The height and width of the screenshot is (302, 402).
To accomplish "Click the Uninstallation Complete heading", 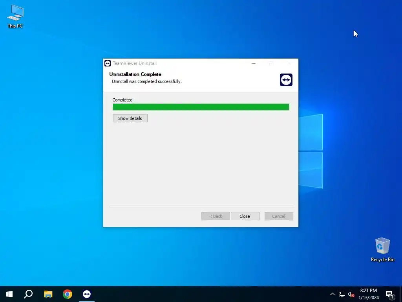I will point(135,74).
